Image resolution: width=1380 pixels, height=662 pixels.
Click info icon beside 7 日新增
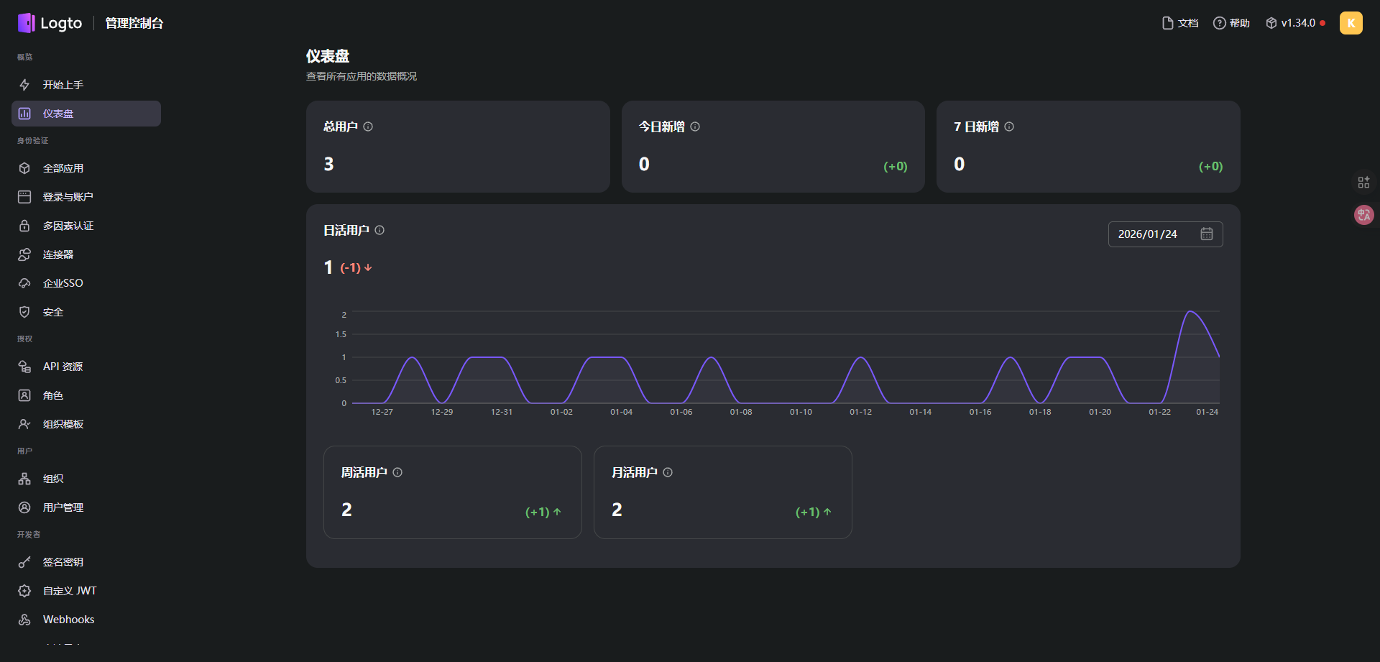(x=1009, y=127)
